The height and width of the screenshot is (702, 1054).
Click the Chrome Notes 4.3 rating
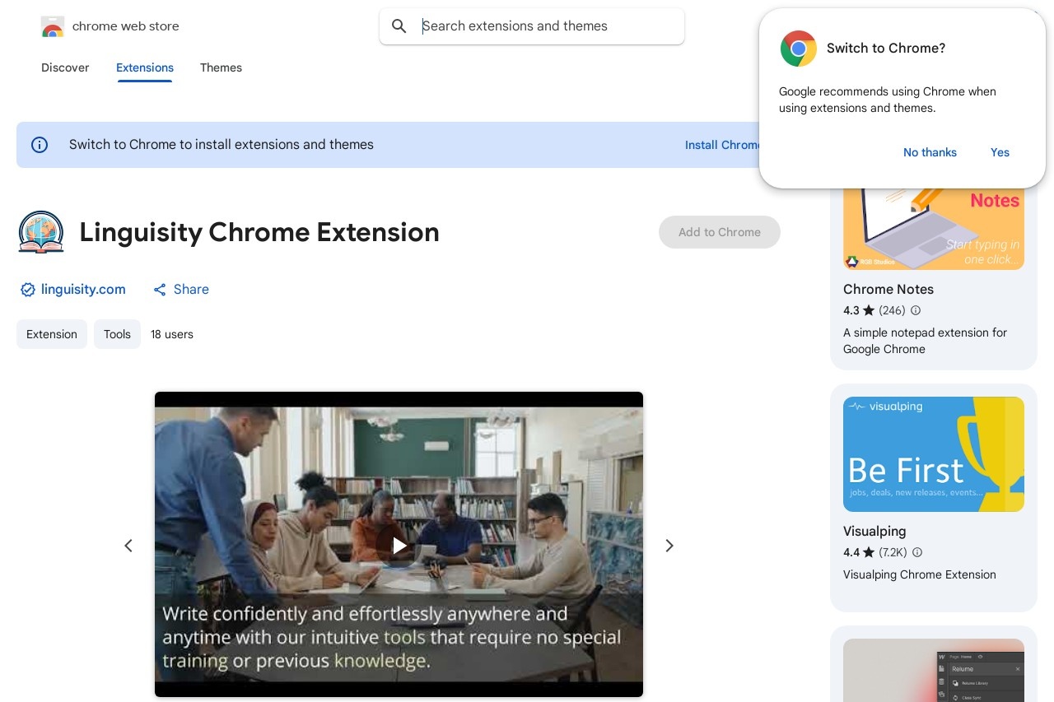[859, 310]
